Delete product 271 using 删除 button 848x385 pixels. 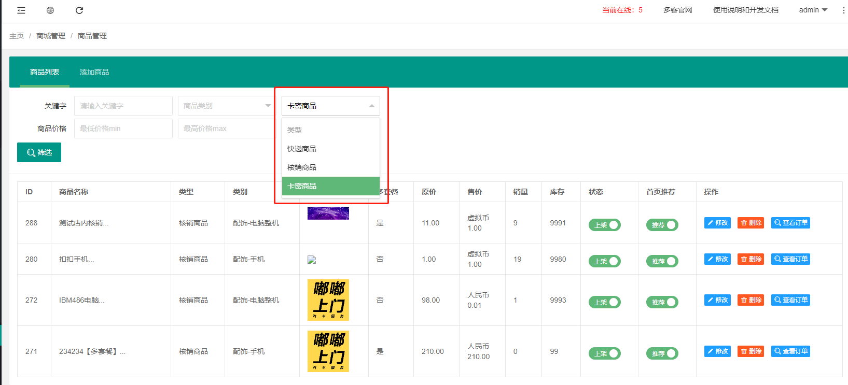tap(750, 351)
